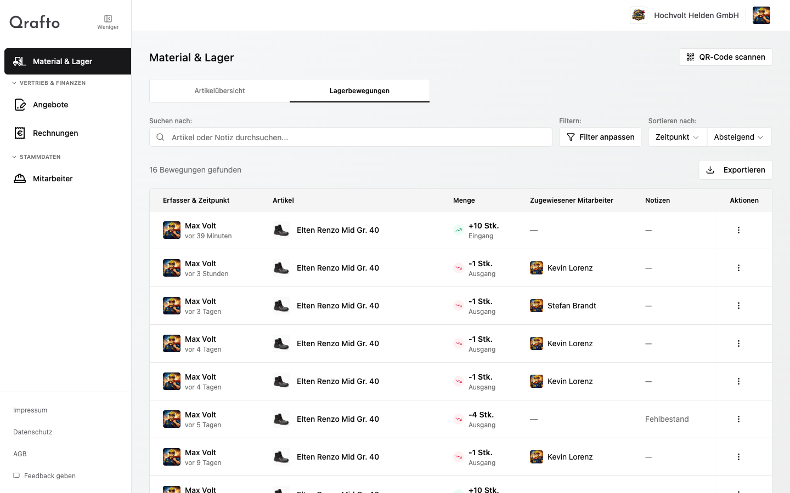
Task: Open actions menu for the Stefan Brandt row
Action: tap(738, 306)
